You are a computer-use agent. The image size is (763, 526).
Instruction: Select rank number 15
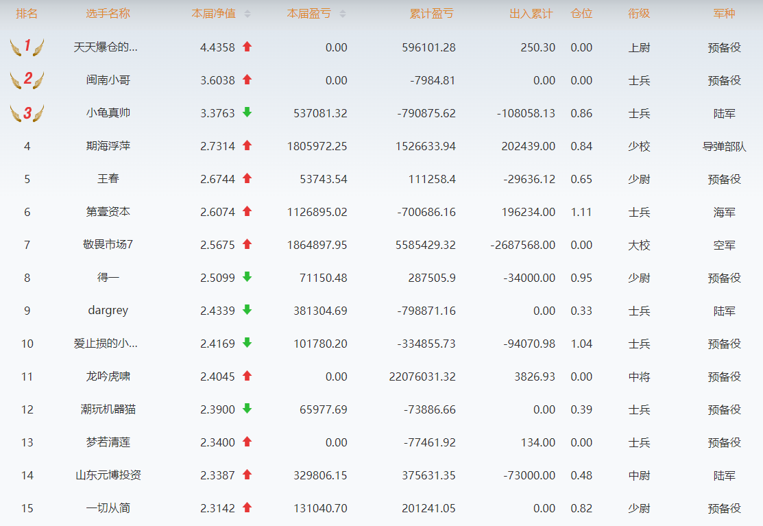[x=27, y=508]
